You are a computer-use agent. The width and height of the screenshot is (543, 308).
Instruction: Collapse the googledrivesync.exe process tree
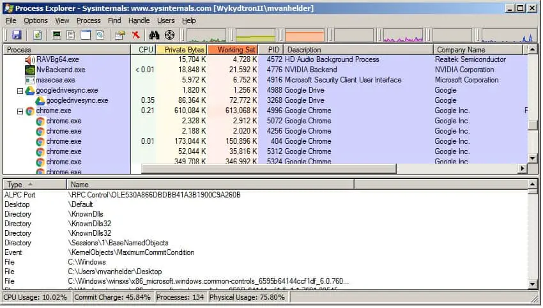[20, 91]
